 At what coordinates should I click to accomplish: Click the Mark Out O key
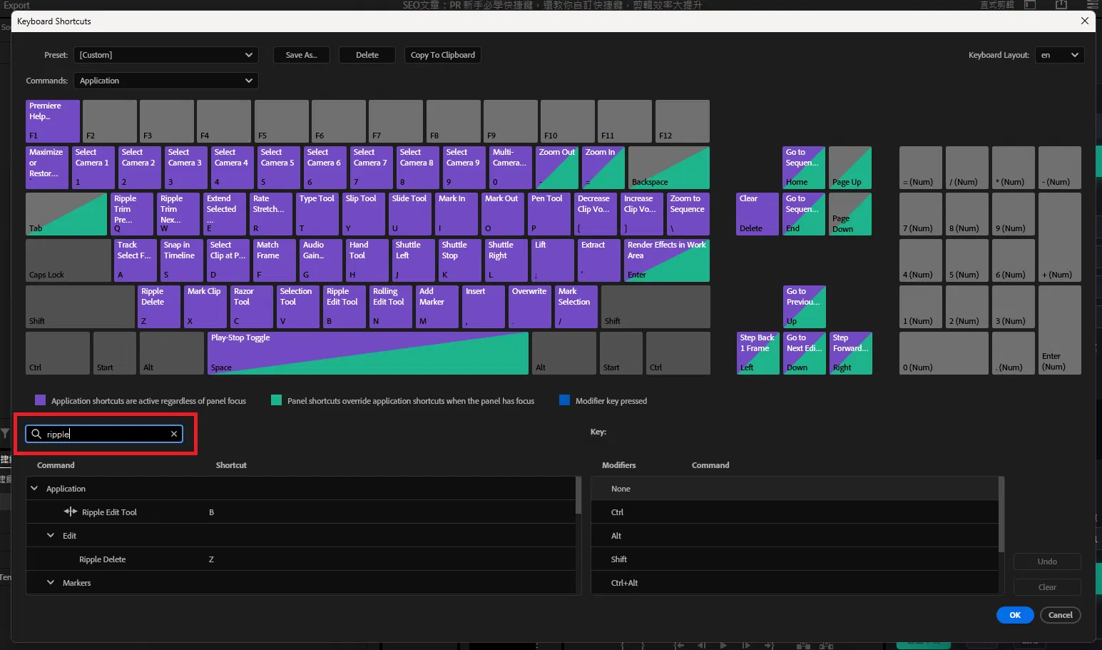point(503,214)
